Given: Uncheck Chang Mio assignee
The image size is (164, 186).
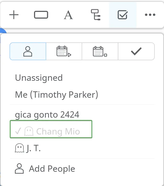Looking at the screenshot, I should [x=58, y=131].
